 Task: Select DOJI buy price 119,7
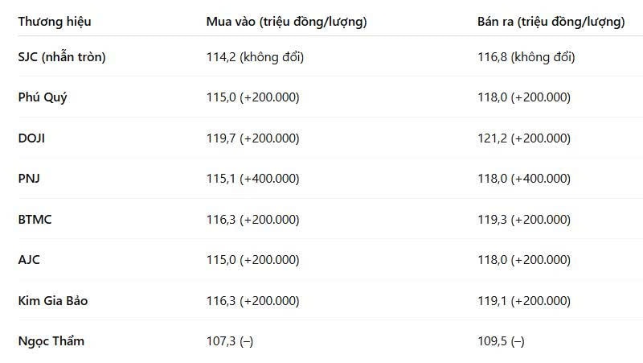221,138
